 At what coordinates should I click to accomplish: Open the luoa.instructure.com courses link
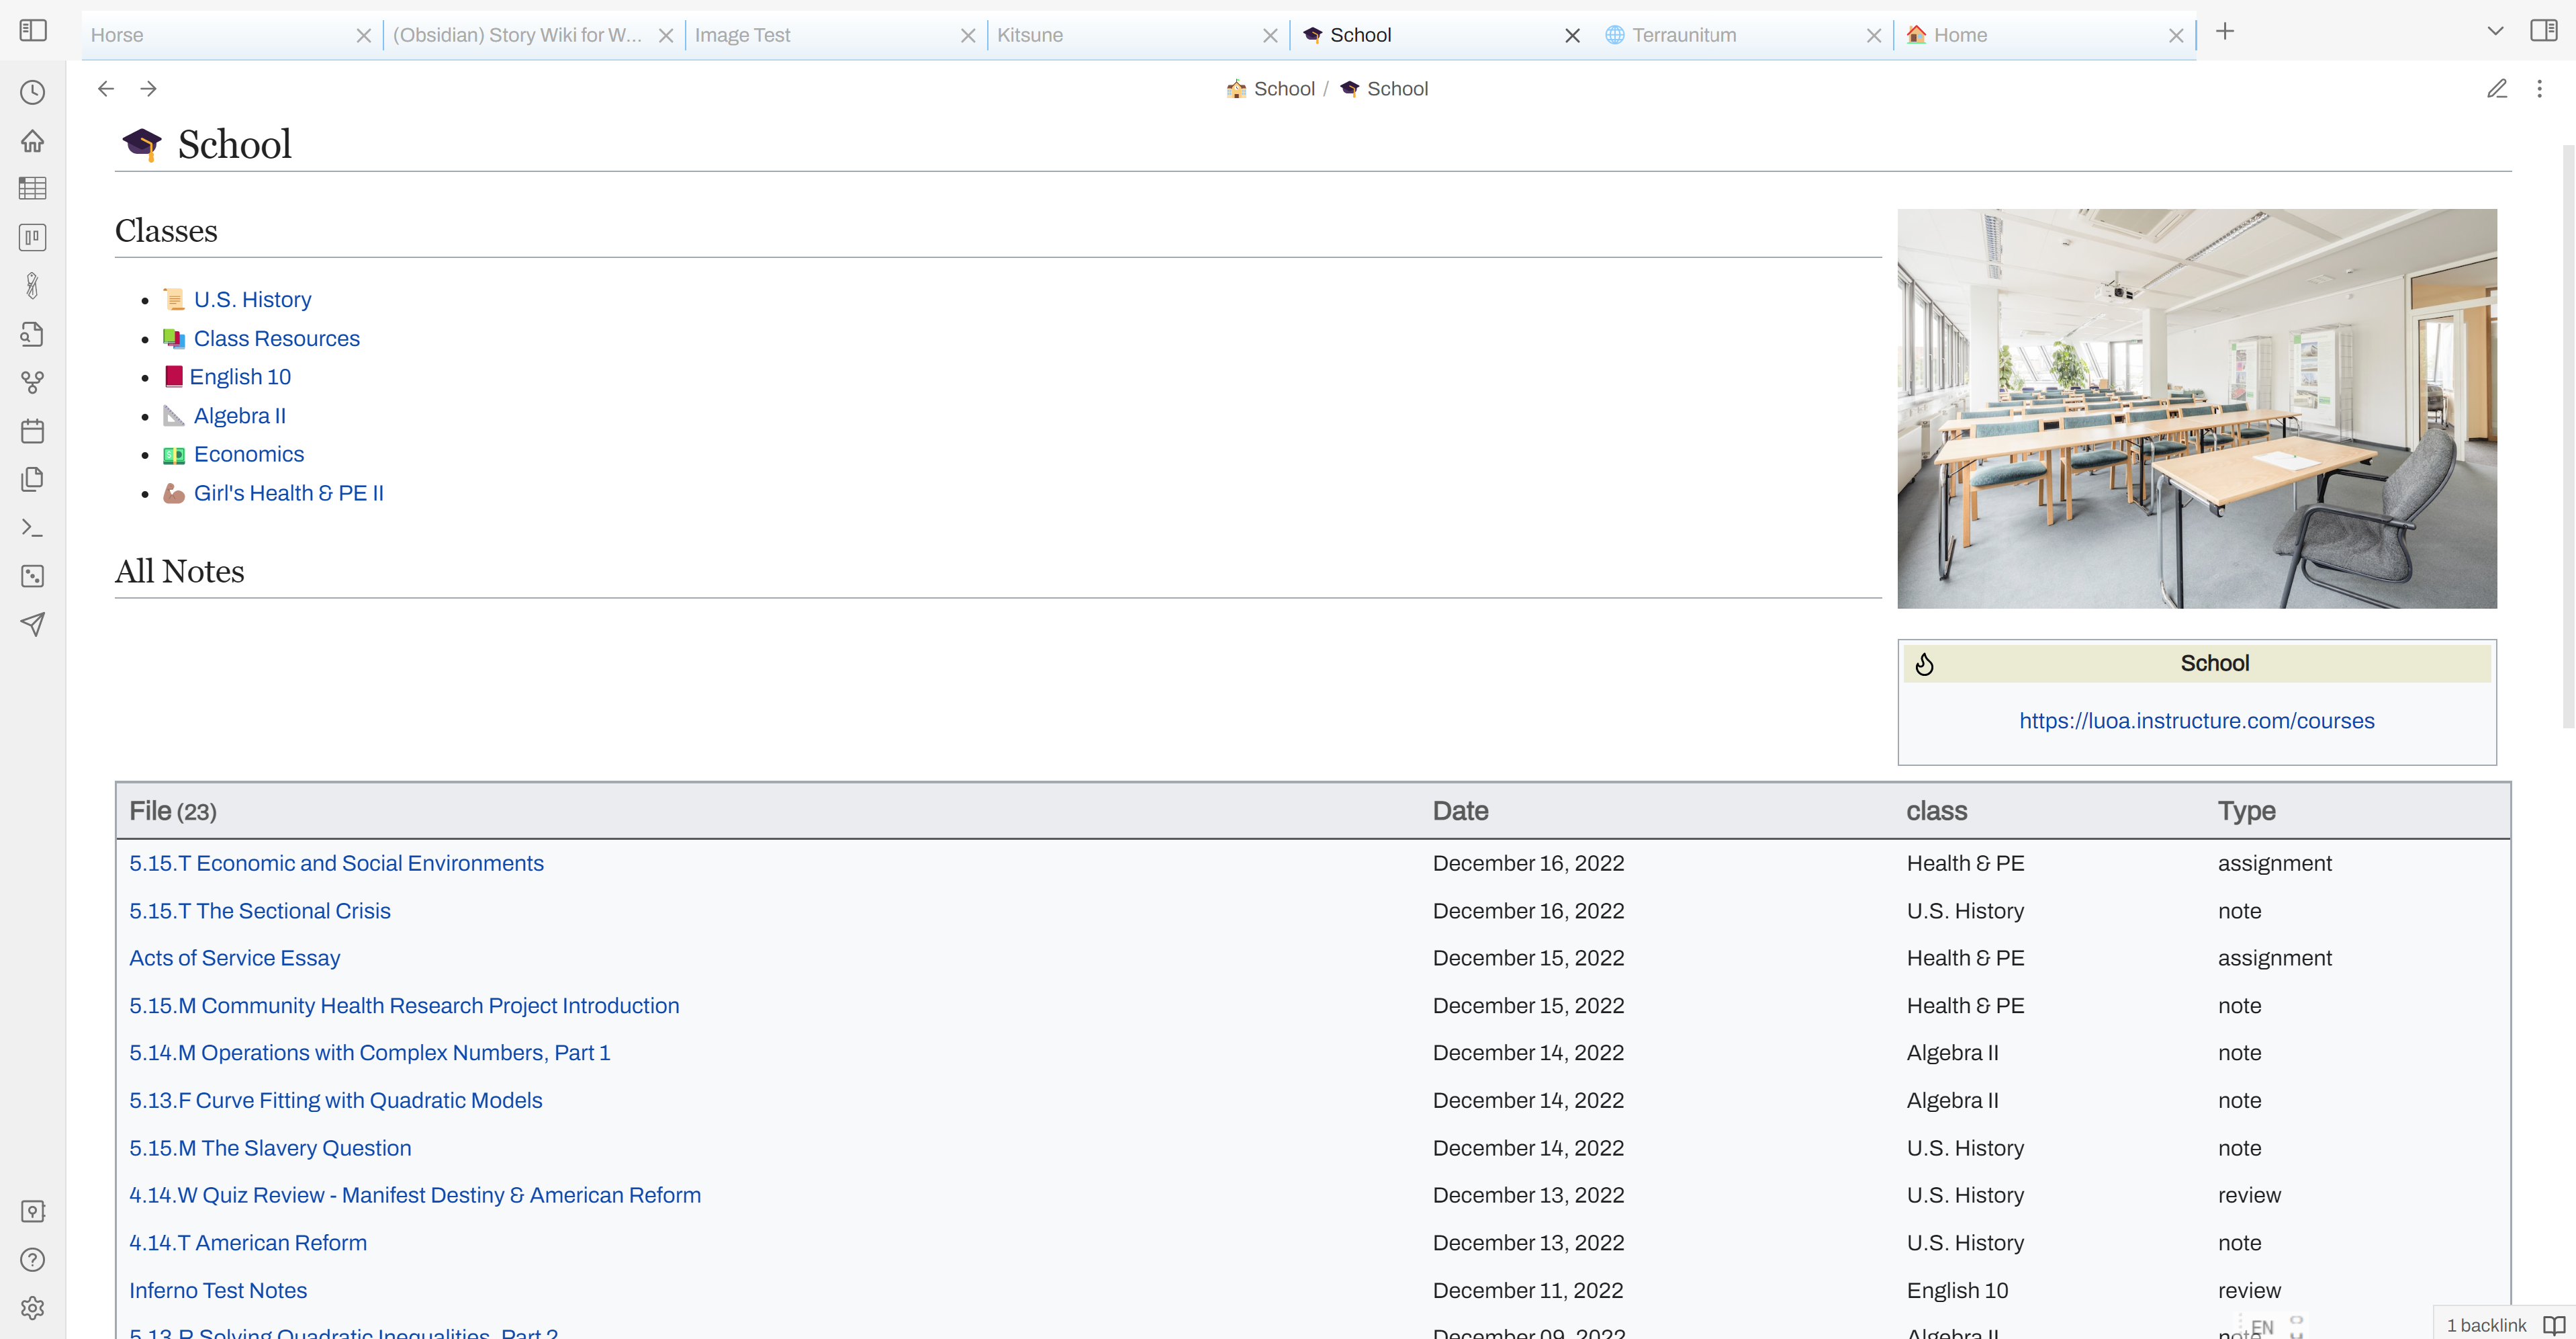pos(2196,720)
